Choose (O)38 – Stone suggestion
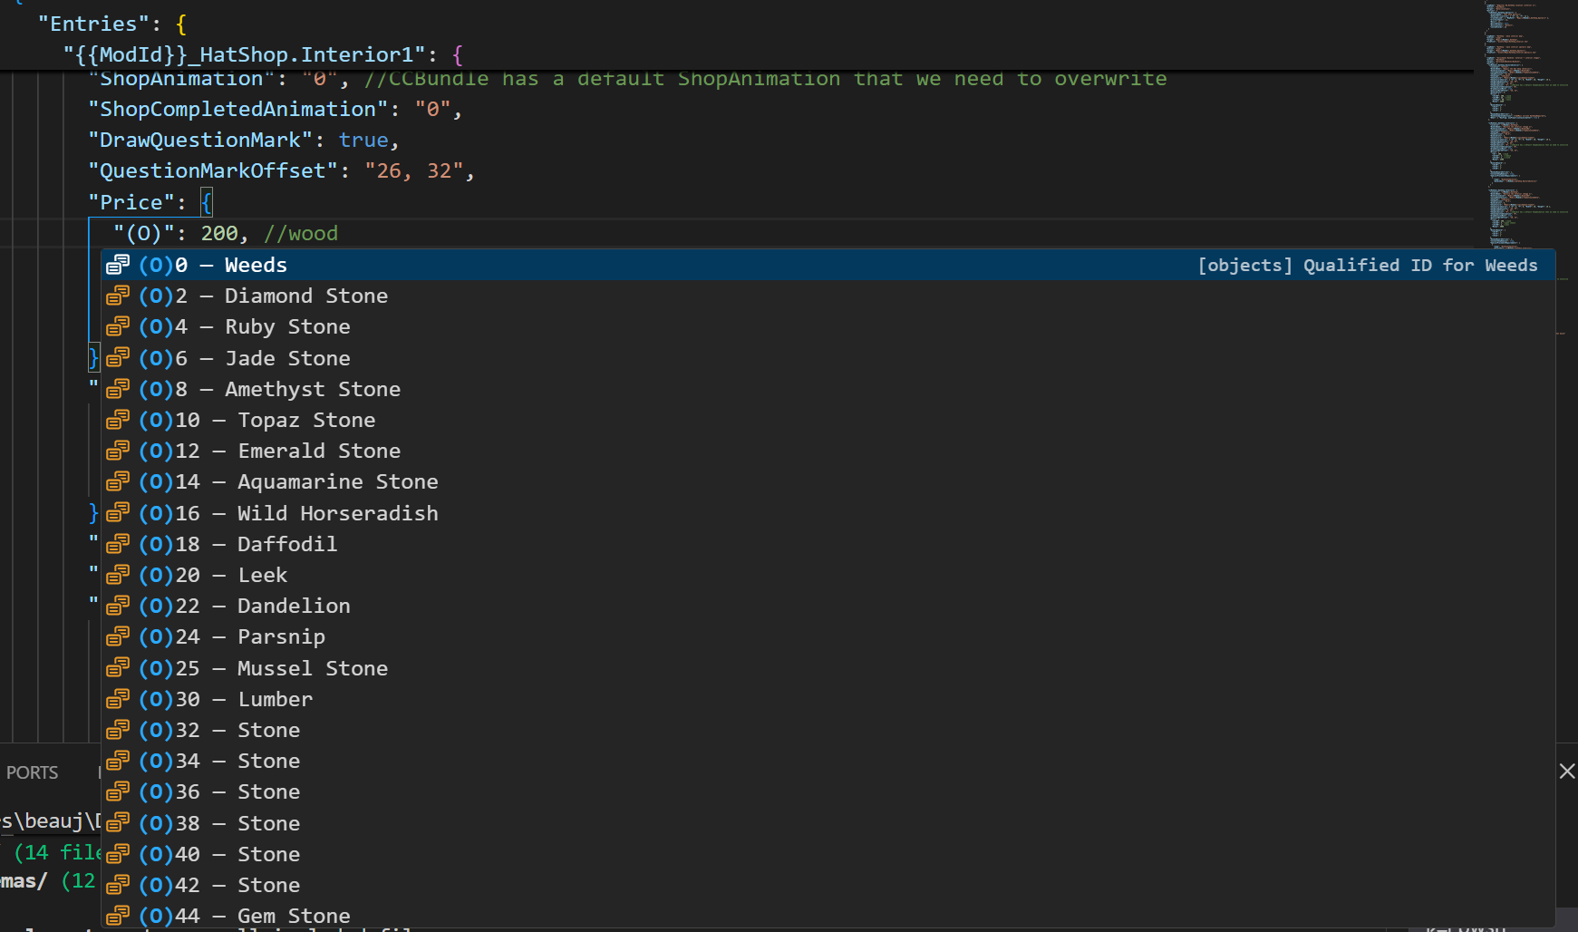Screen dimensions: 1578x932 [828, 823]
